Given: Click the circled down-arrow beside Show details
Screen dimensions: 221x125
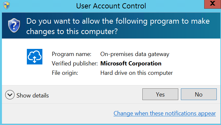Looking at the screenshot, I should point(10,95).
